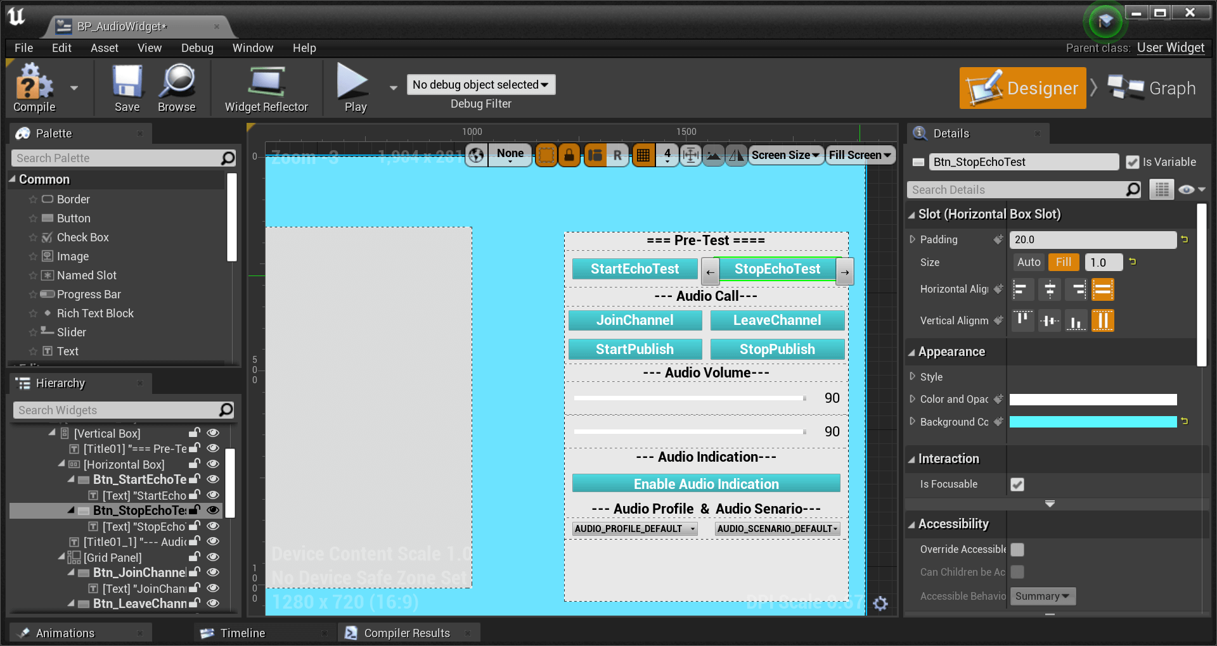This screenshot has width=1217, height=646.
Task: Click left alignment for Horizontal Alignment
Action: coord(1022,289)
